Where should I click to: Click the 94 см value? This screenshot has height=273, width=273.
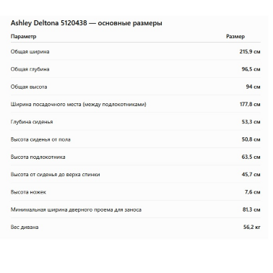253,87
